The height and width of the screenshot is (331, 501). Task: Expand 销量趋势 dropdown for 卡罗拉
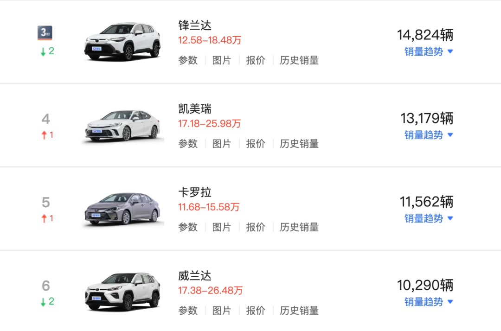(428, 218)
